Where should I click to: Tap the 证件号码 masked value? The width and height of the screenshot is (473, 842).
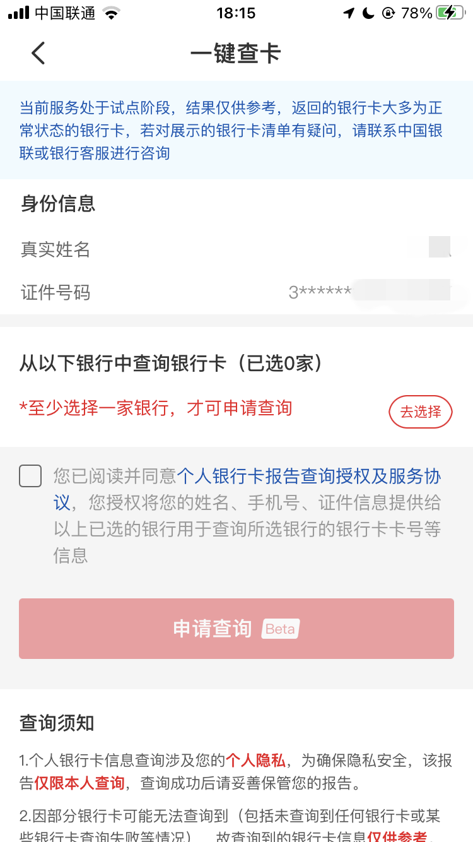tap(369, 292)
